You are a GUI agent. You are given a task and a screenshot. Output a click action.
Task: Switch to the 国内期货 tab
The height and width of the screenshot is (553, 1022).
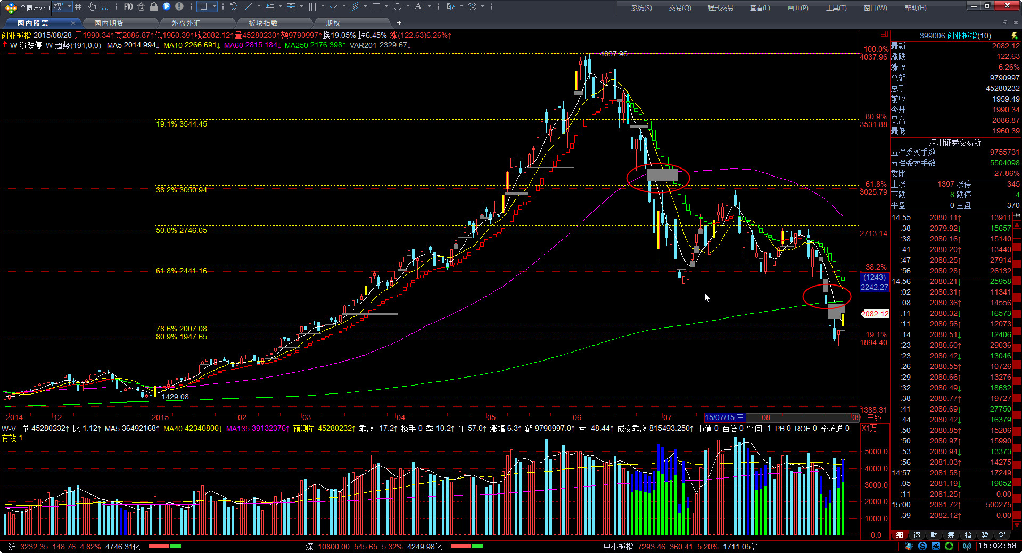[x=109, y=23]
